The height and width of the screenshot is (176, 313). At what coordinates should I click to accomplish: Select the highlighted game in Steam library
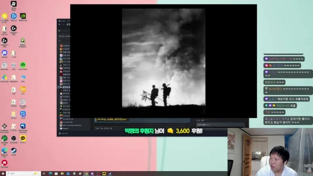point(64,87)
